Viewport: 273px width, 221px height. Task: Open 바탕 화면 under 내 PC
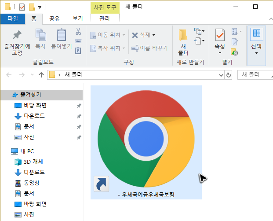click(x=35, y=204)
